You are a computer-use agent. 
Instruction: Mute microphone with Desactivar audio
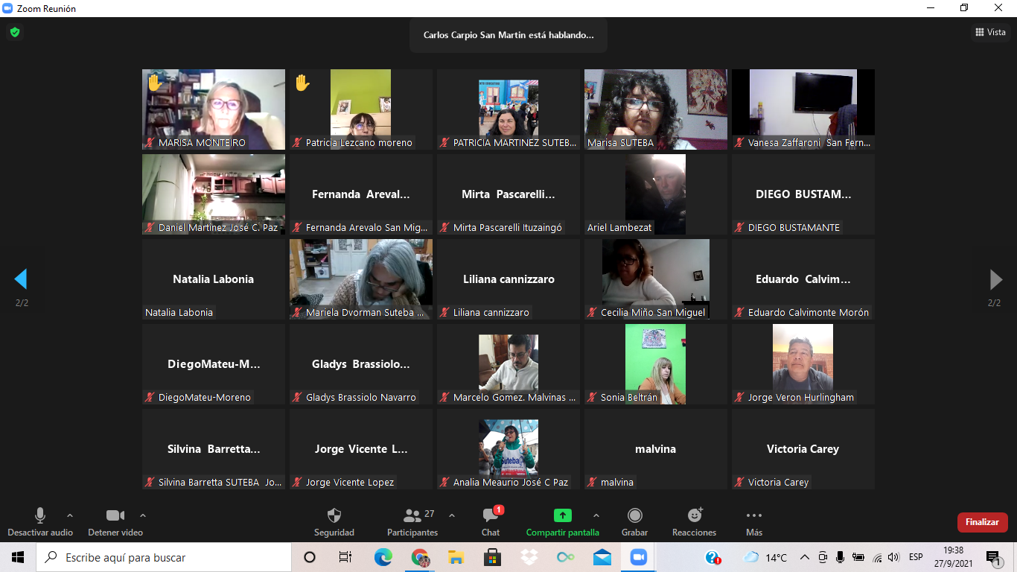coord(40,516)
